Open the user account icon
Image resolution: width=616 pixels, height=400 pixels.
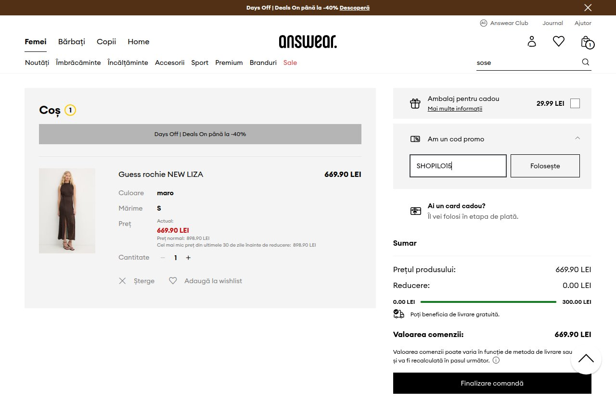tap(532, 41)
